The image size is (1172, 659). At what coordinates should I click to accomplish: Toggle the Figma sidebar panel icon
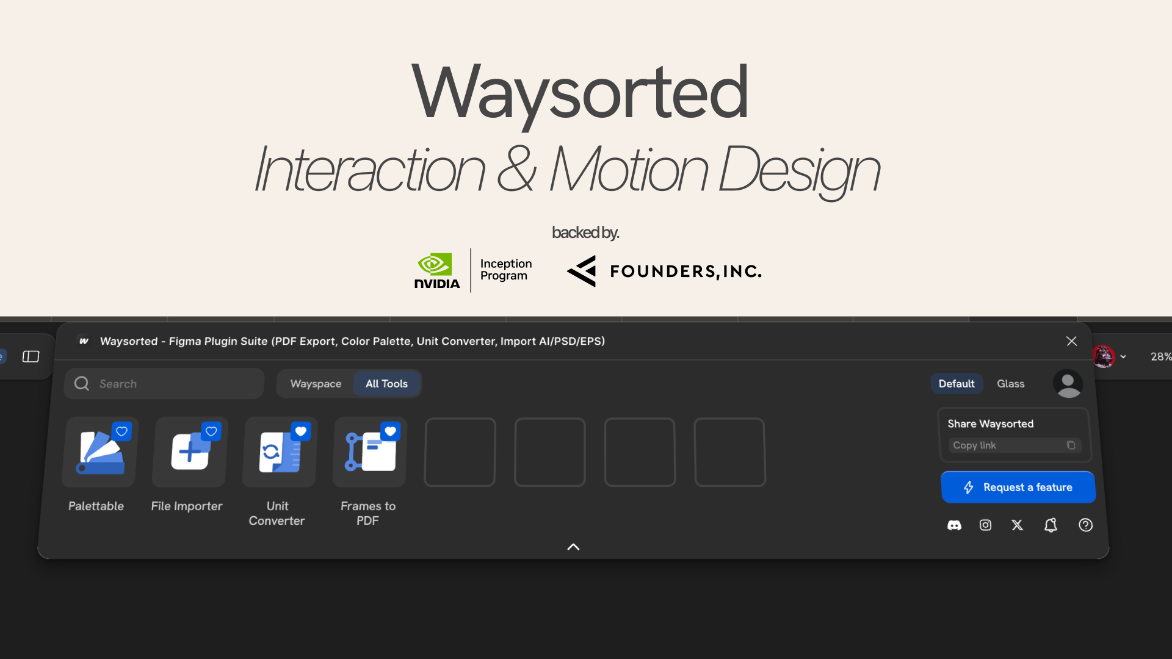click(x=31, y=356)
